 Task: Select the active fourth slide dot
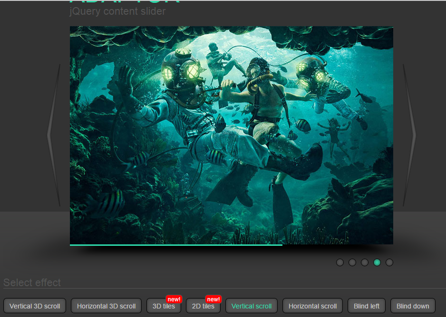click(x=377, y=262)
